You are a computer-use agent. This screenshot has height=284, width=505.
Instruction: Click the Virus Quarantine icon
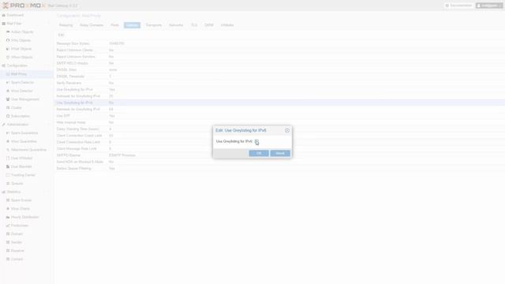[8, 141]
